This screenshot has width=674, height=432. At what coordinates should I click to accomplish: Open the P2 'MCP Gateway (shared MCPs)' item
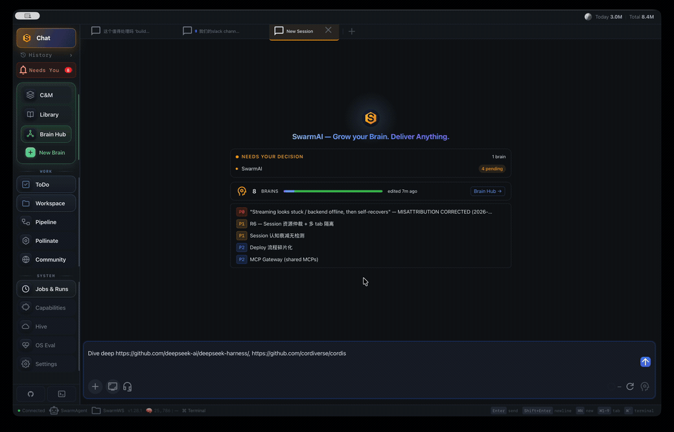(371, 259)
